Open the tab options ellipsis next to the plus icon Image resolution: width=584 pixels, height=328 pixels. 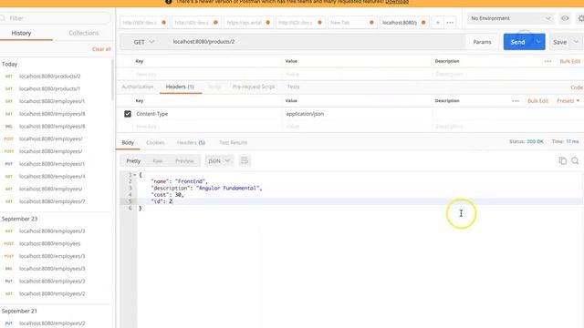click(x=450, y=23)
